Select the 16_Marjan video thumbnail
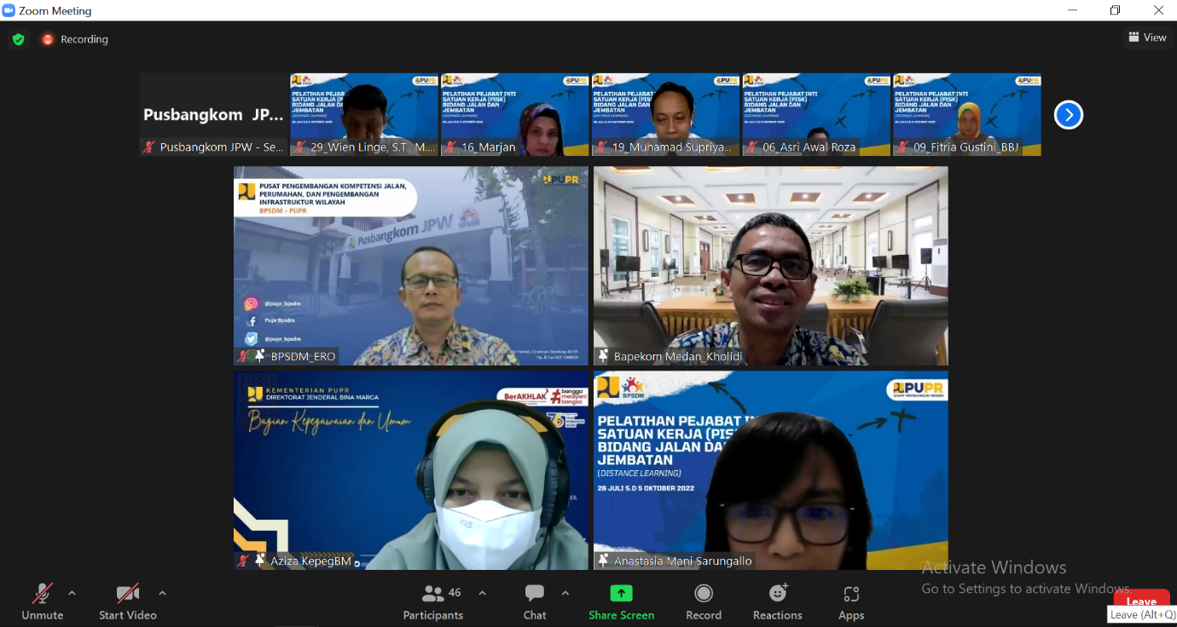1177x627 pixels. pyautogui.click(x=514, y=114)
